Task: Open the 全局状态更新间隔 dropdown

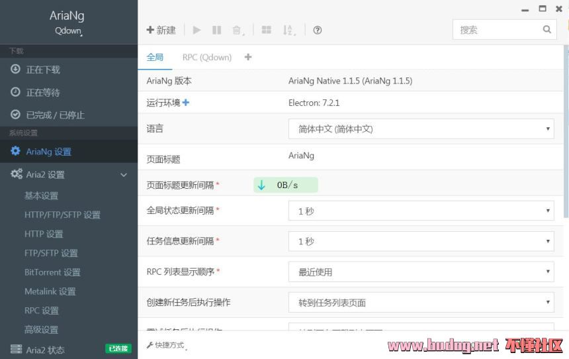Action: point(421,211)
